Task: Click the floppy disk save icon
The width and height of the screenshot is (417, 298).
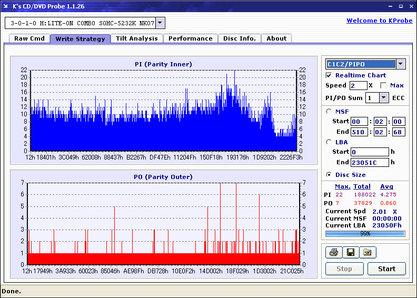Action: [350, 253]
